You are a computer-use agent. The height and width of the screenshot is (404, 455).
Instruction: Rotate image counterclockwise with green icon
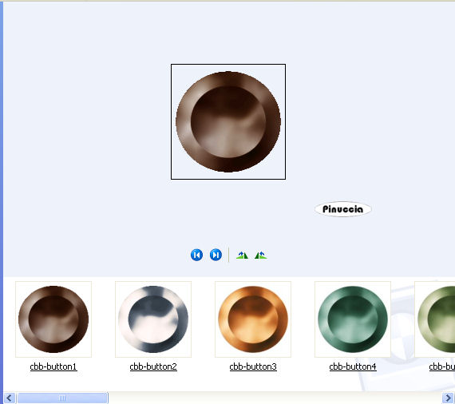point(261,255)
